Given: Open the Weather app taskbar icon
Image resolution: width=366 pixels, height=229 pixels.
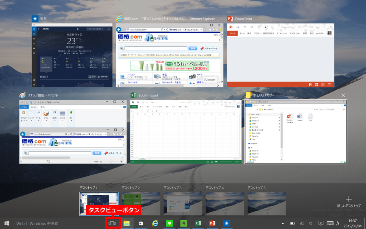Looking at the screenshot, I should pyautogui.click(x=226, y=223).
